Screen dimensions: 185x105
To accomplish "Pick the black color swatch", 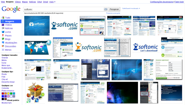I will 3,99.
